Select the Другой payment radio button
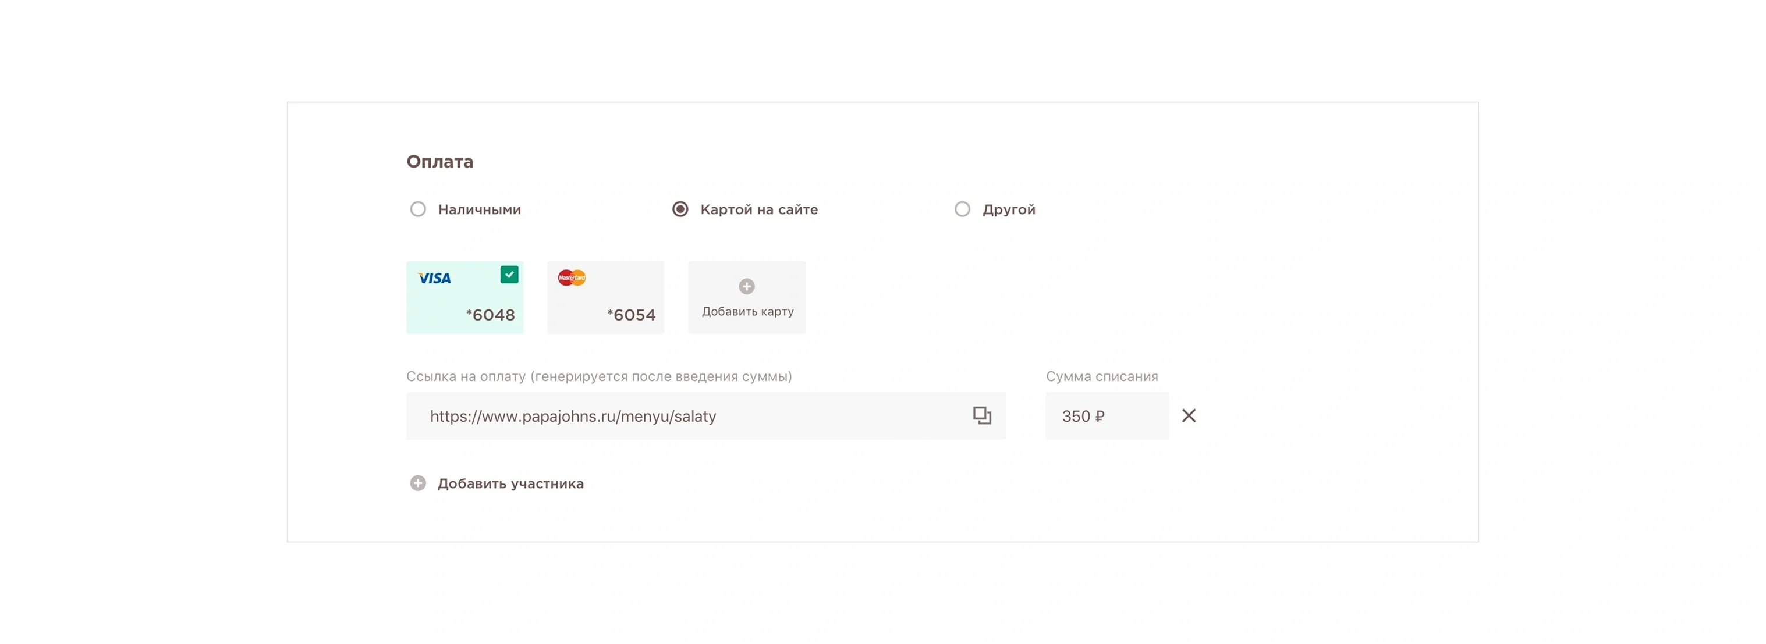Viewport: 1766px width, 644px height. point(963,209)
